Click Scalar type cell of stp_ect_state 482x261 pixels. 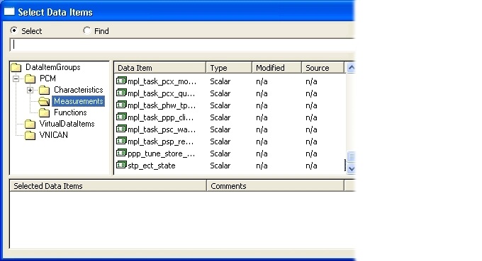point(220,166)
